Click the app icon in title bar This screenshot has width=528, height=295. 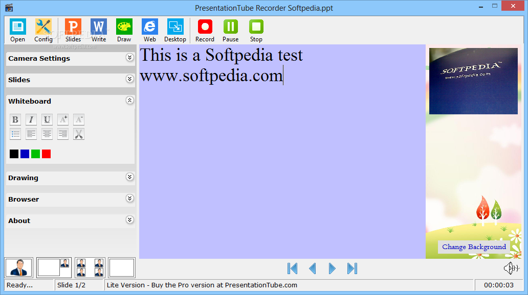pyautogui.click(x=9, y=7)
